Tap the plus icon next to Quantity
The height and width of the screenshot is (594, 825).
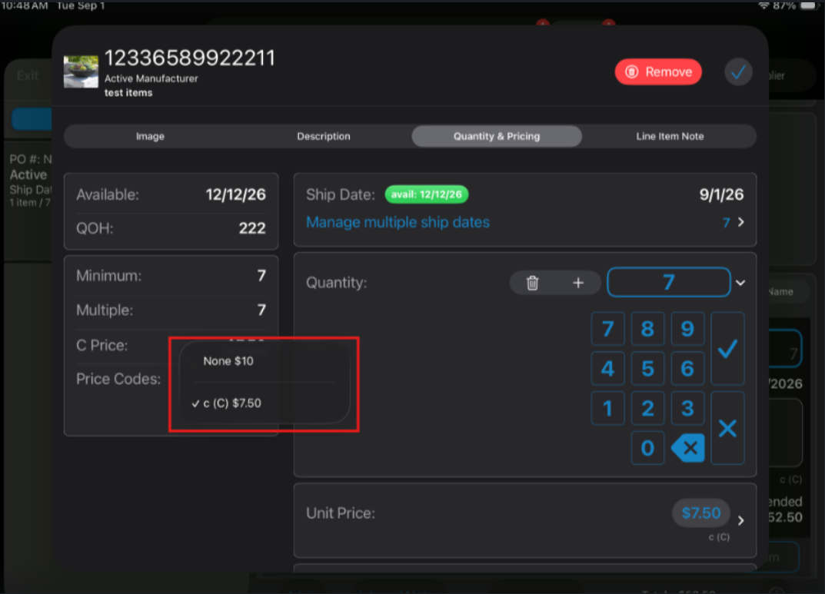[577, 283]
